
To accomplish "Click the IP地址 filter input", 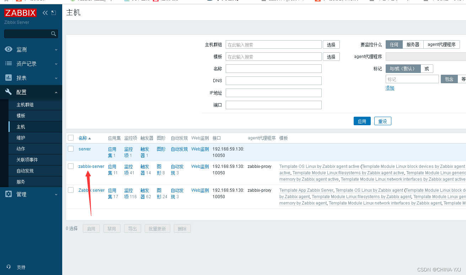I will 274,93.
